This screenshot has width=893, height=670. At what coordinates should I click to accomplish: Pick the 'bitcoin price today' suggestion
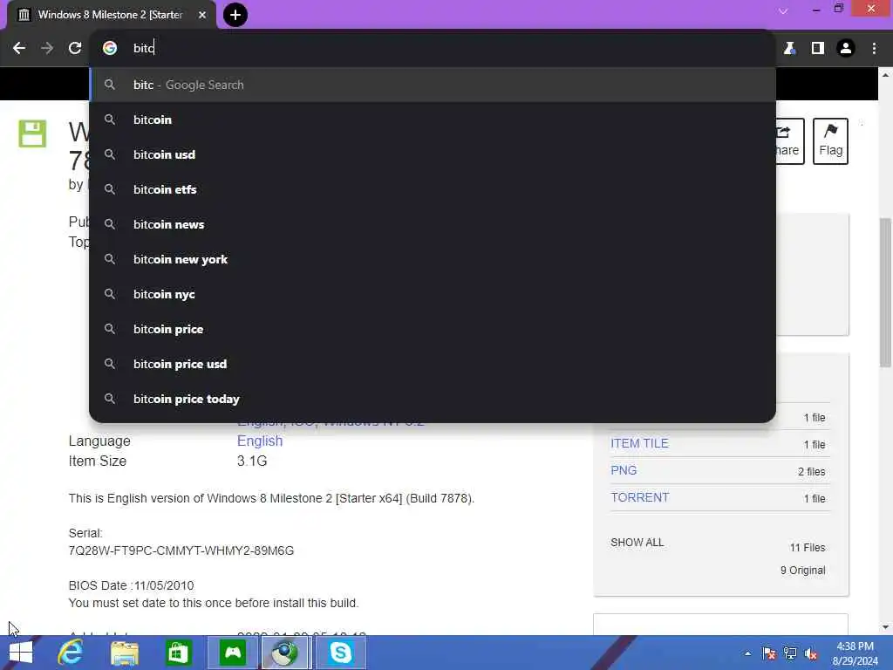[x=433, y=399]
